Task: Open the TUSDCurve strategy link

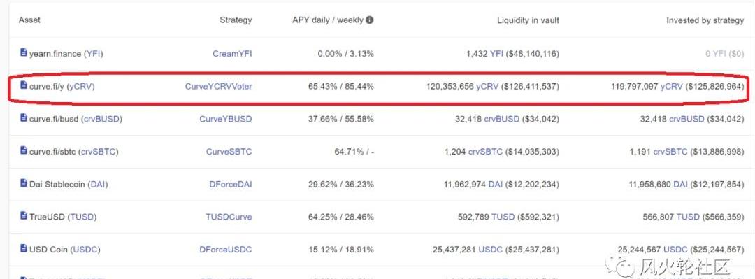Action: (229, 217)
